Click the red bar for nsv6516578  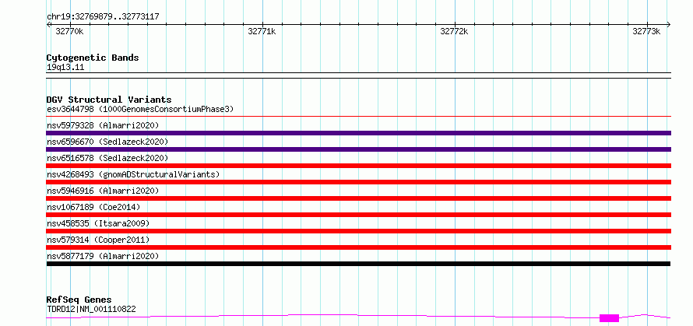click(358, 166)
